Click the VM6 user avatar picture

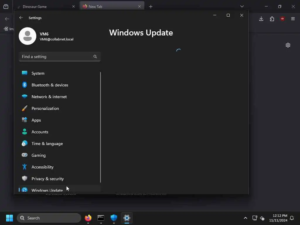tap(28, 36)
